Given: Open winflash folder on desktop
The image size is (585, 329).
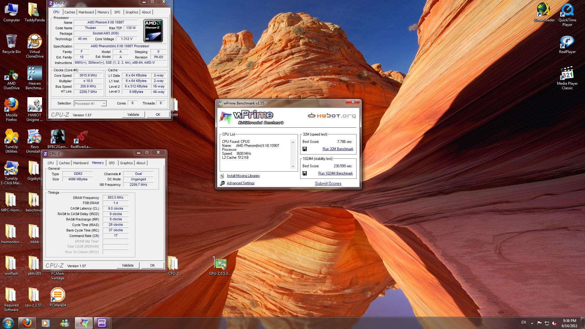Looking at the screenshot, I should click(x=11, y=266).
